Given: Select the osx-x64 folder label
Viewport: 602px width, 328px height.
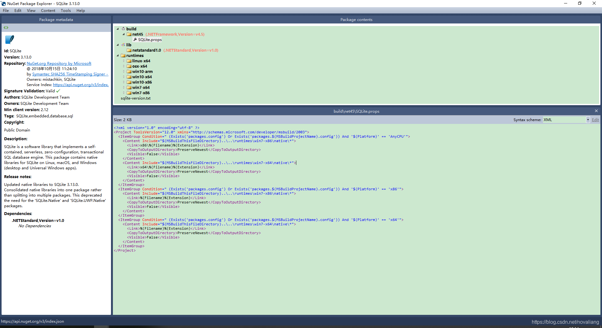Looking at the screenshot, I should [x=140, y=66].
